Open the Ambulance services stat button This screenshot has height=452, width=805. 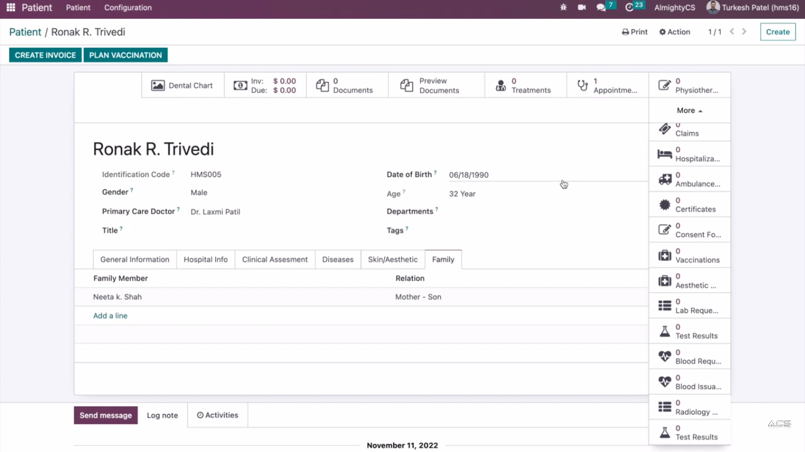tap(689, 180)
